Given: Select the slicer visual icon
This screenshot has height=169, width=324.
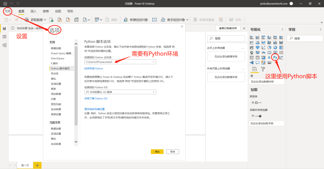Looking at the screenshot, I should 252,58.
